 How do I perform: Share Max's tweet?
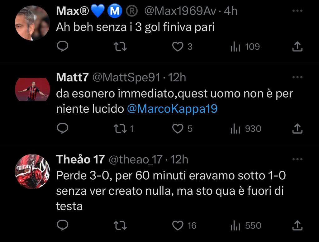point(298,47)
